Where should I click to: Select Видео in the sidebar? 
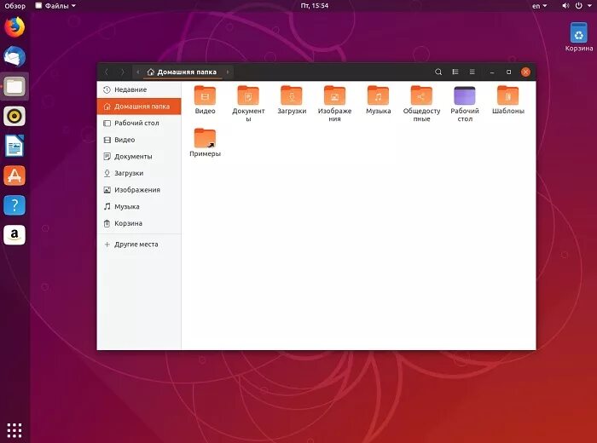(139, 140)
